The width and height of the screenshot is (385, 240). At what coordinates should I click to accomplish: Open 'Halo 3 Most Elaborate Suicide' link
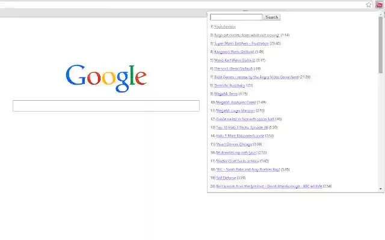(x=240, y=136)
